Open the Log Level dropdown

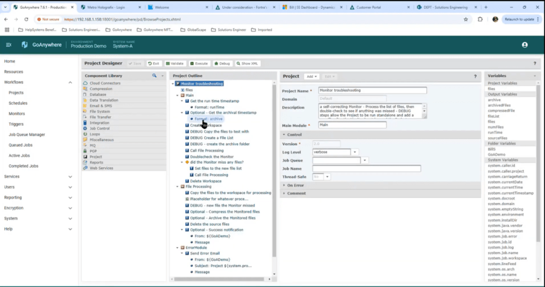click(x=355, y=152)
